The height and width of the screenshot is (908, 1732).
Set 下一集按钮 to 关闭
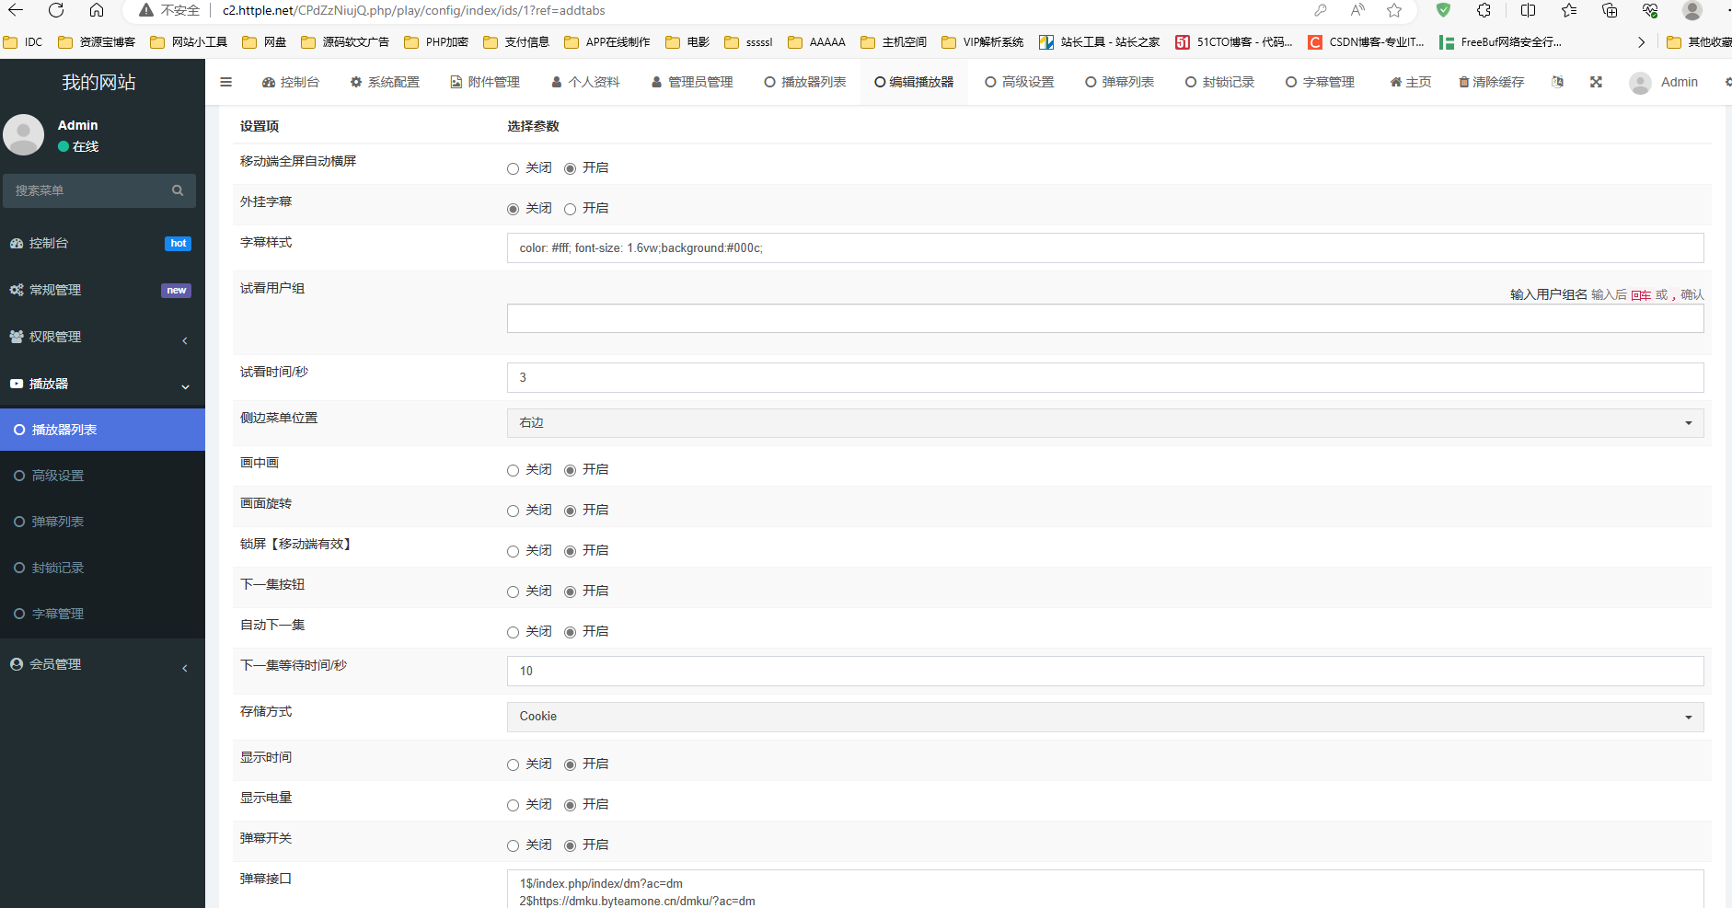(514, 592)
